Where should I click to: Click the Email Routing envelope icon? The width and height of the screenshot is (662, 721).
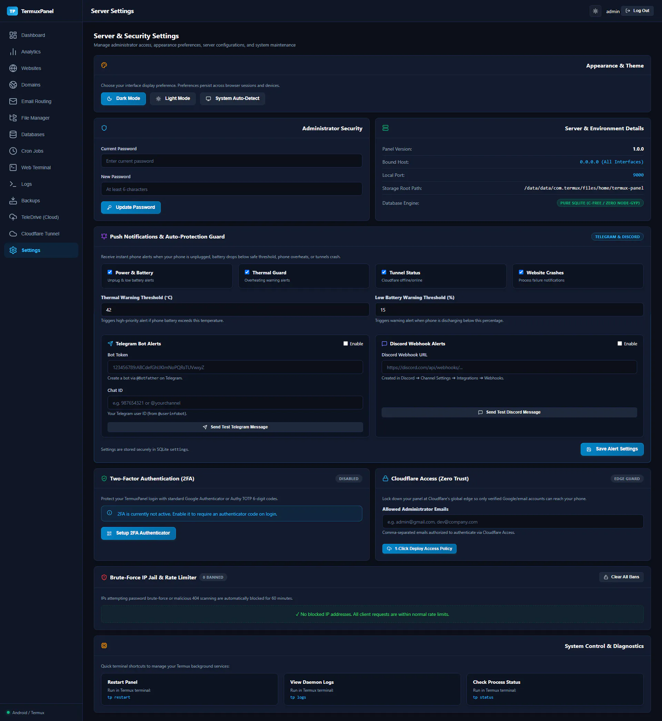13,101
